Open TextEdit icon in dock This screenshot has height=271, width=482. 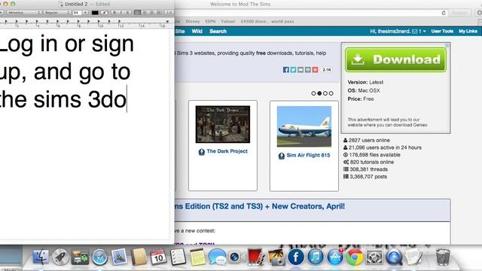[413, 257]
